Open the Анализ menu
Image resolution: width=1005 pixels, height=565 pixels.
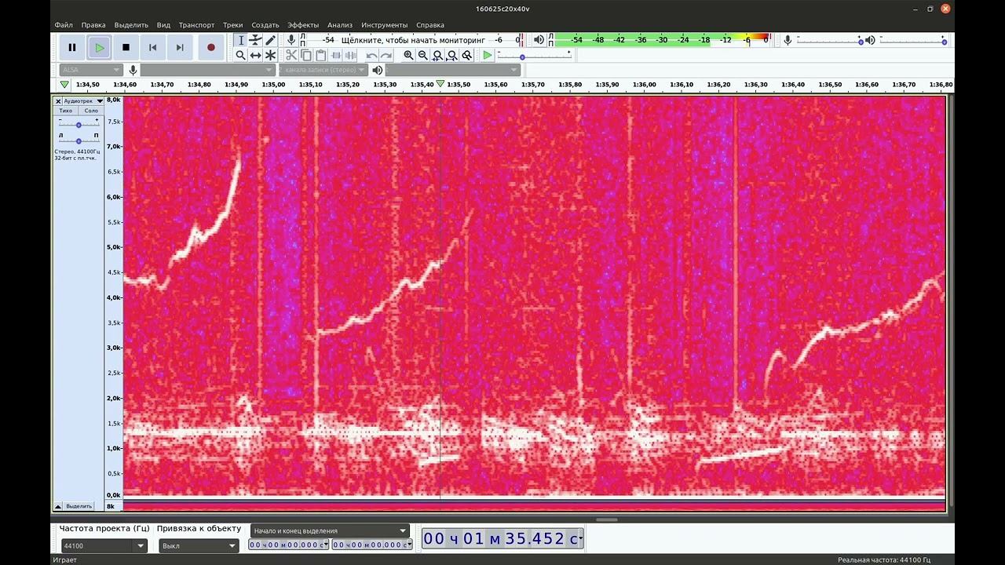(x=340, y=25)
